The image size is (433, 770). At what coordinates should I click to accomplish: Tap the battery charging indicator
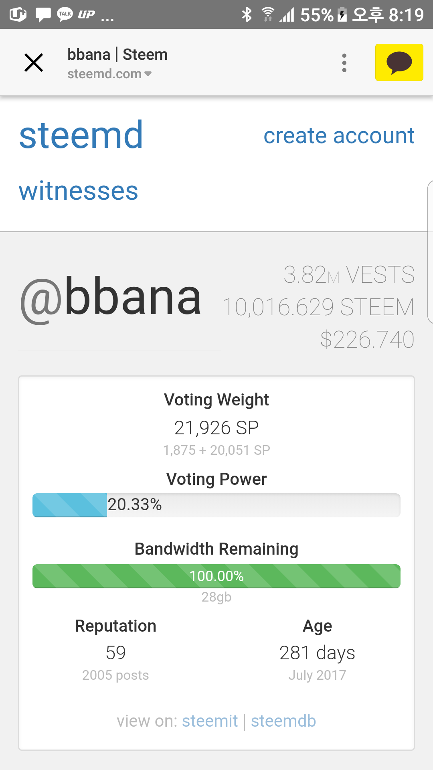click(342, 15)
